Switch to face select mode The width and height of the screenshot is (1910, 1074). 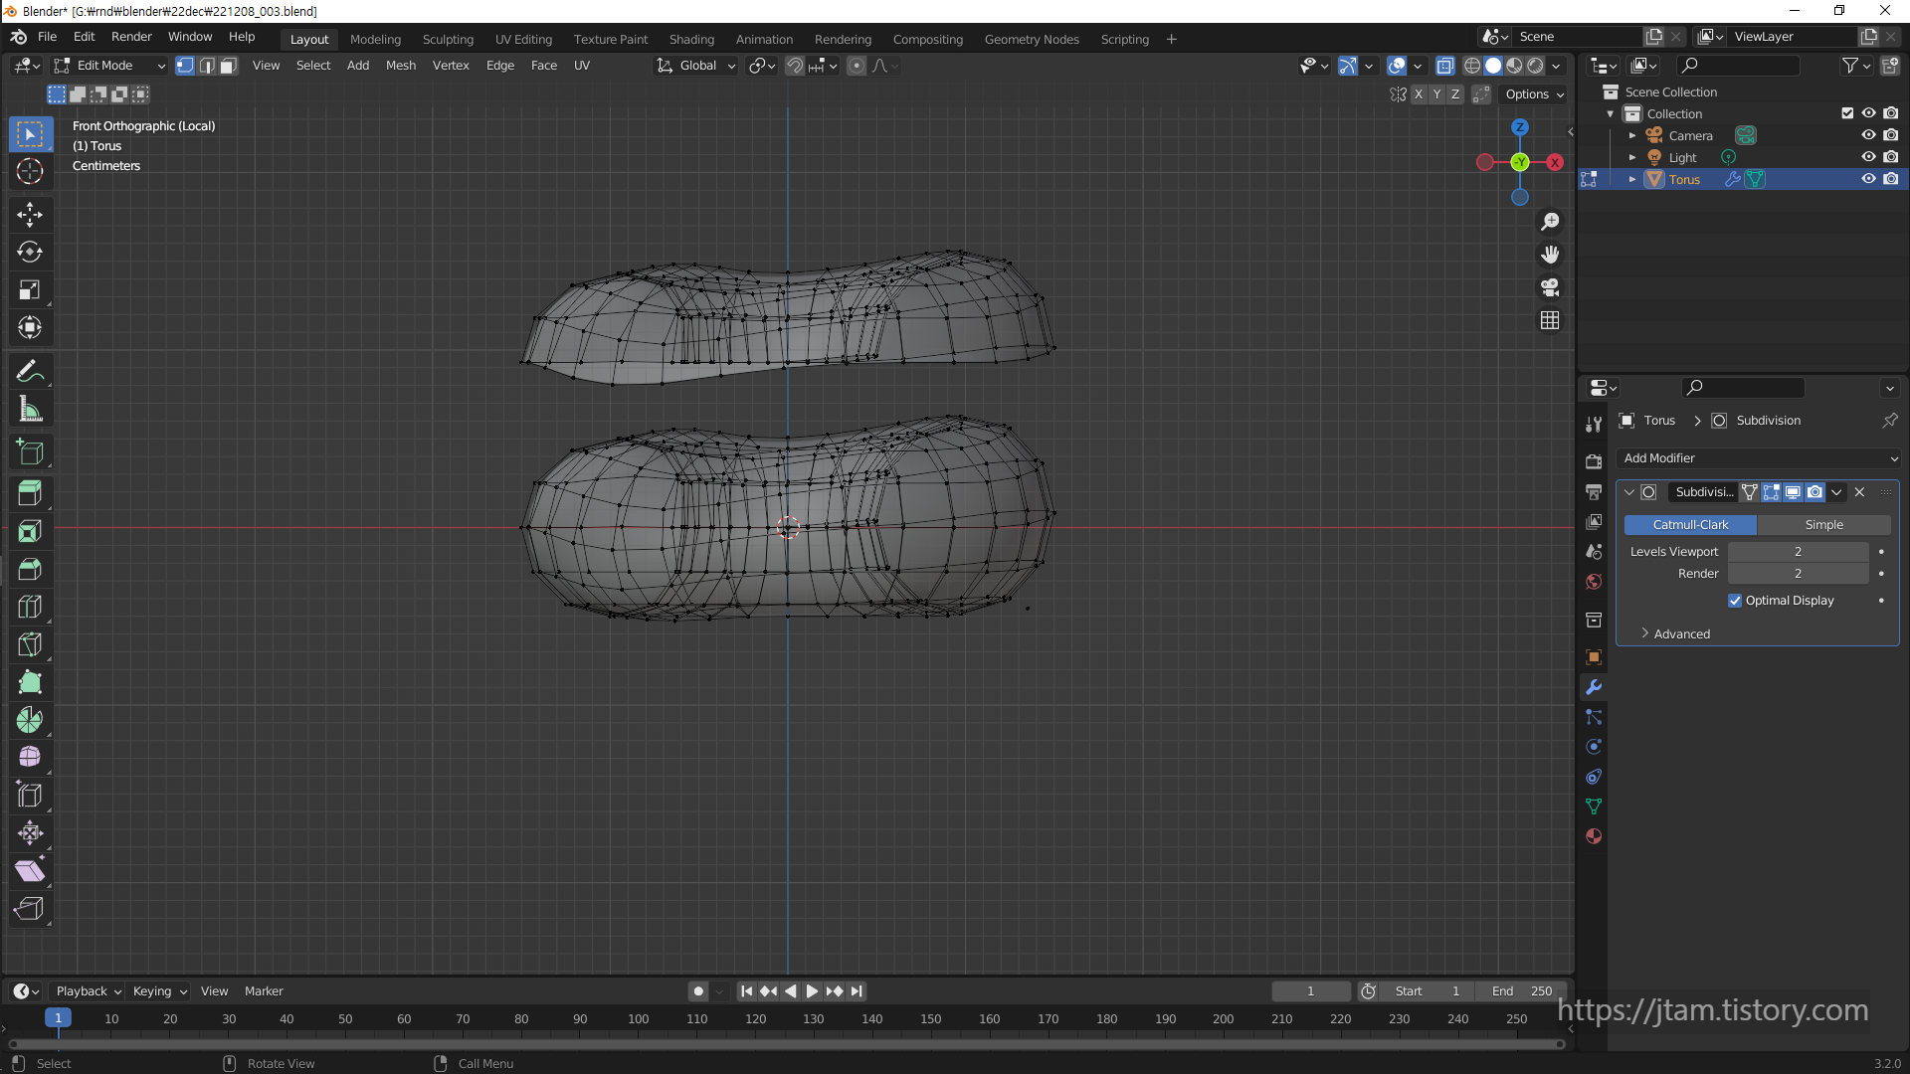229,66
